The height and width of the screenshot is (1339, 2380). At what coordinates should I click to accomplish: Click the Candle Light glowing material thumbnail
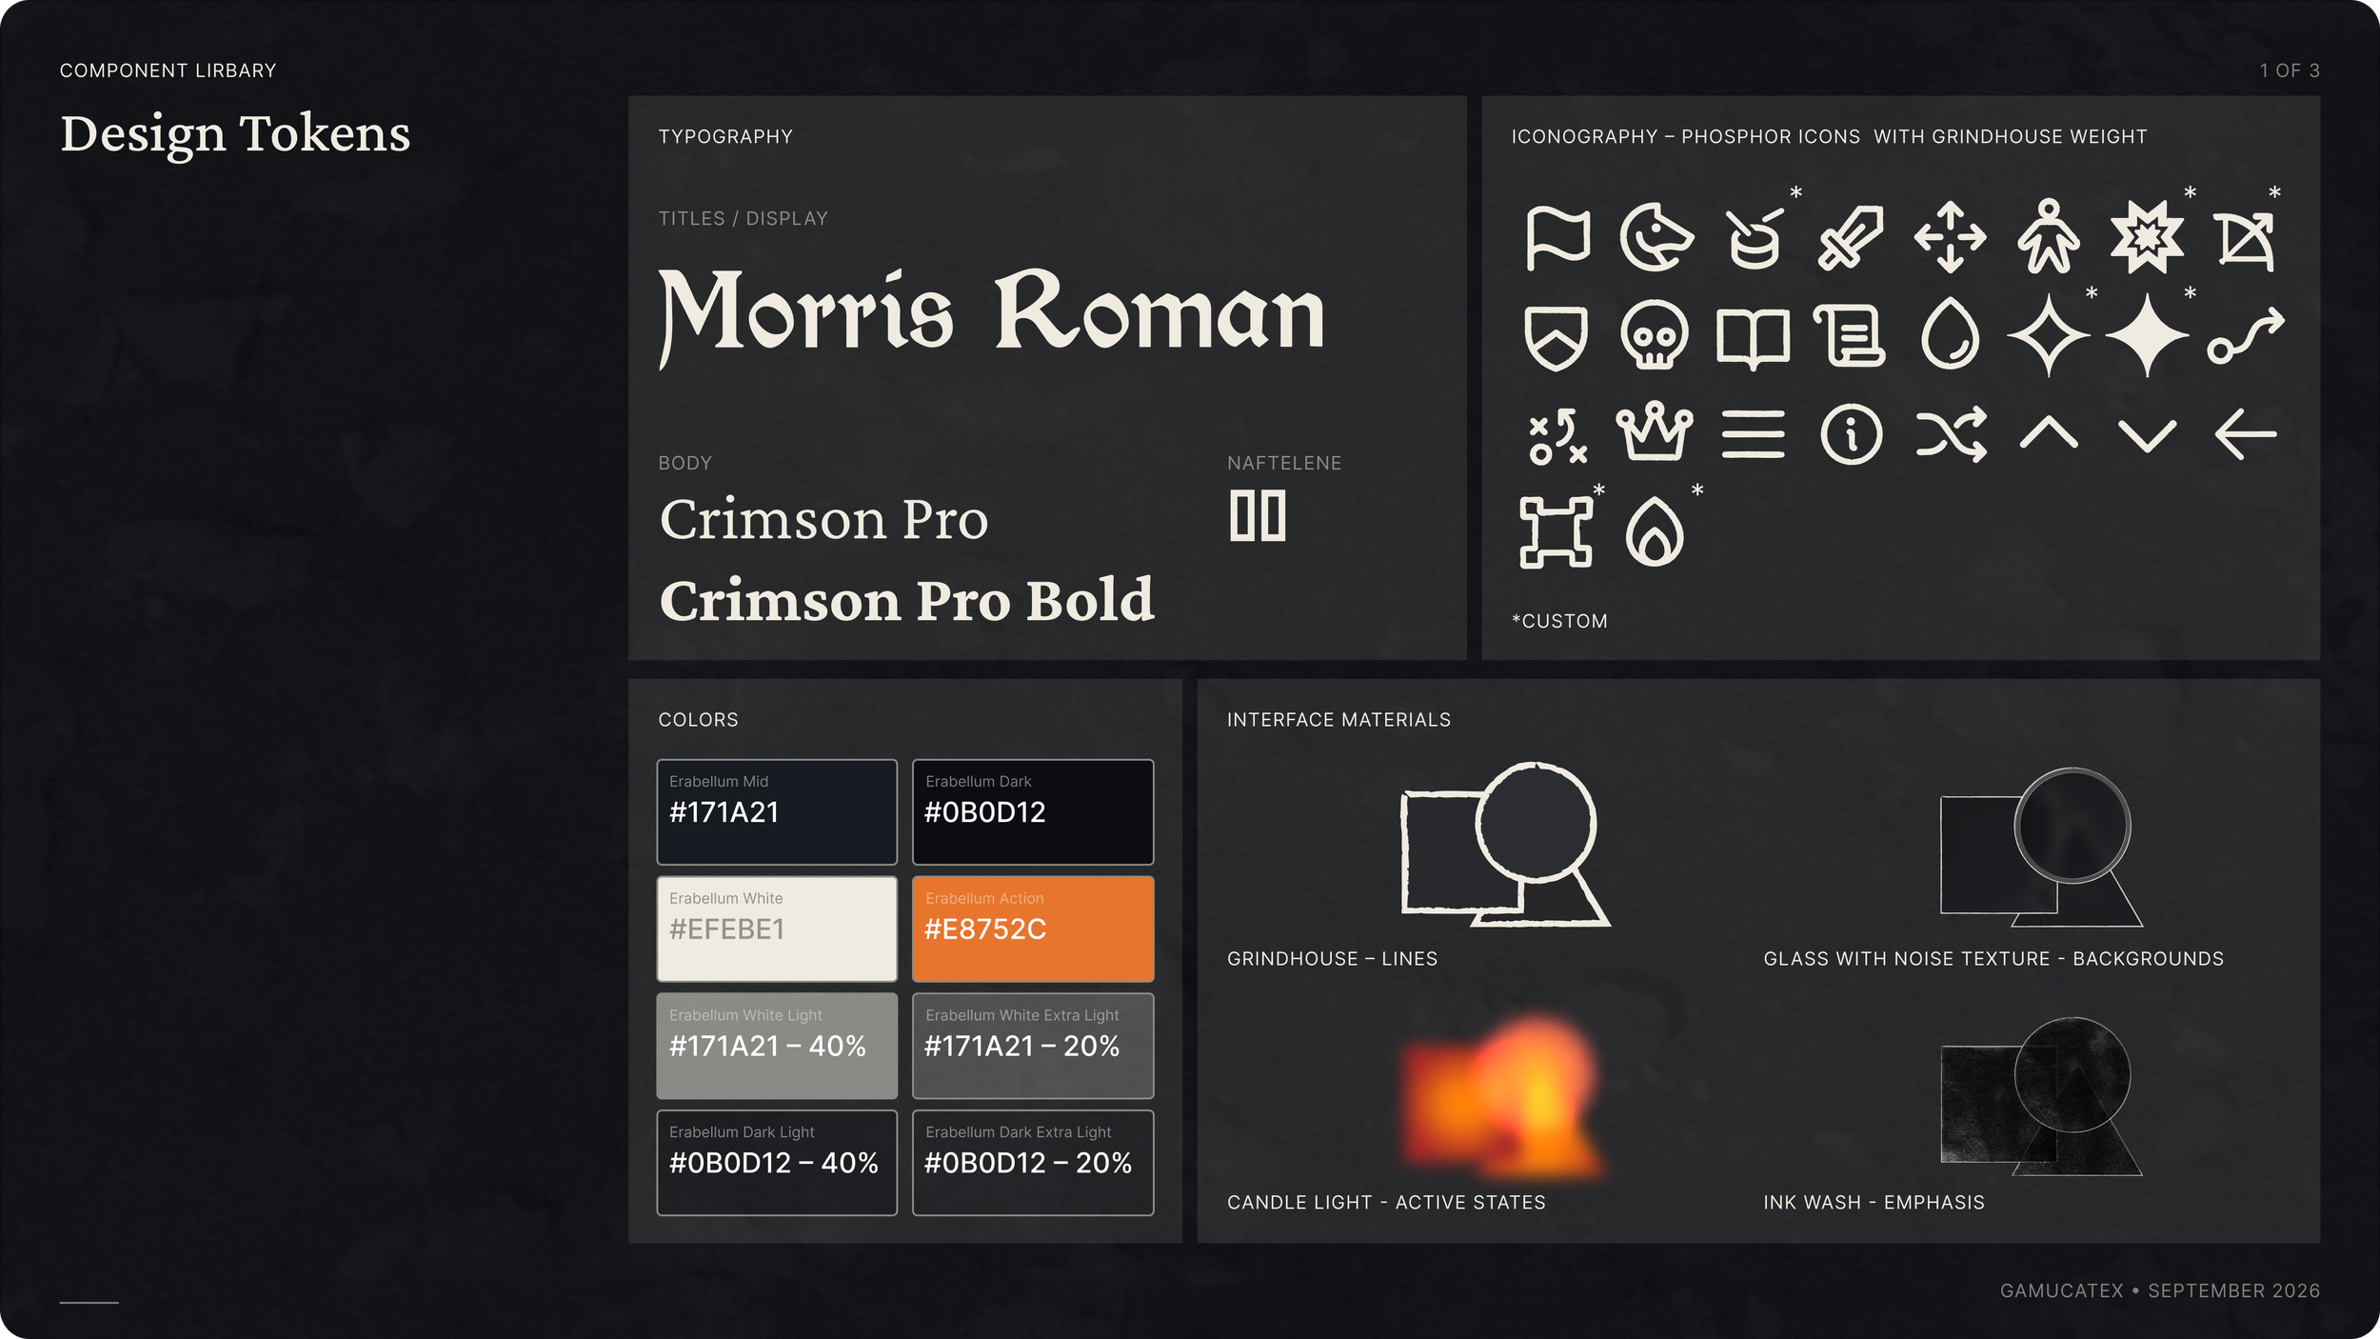coord(1504,1098)
